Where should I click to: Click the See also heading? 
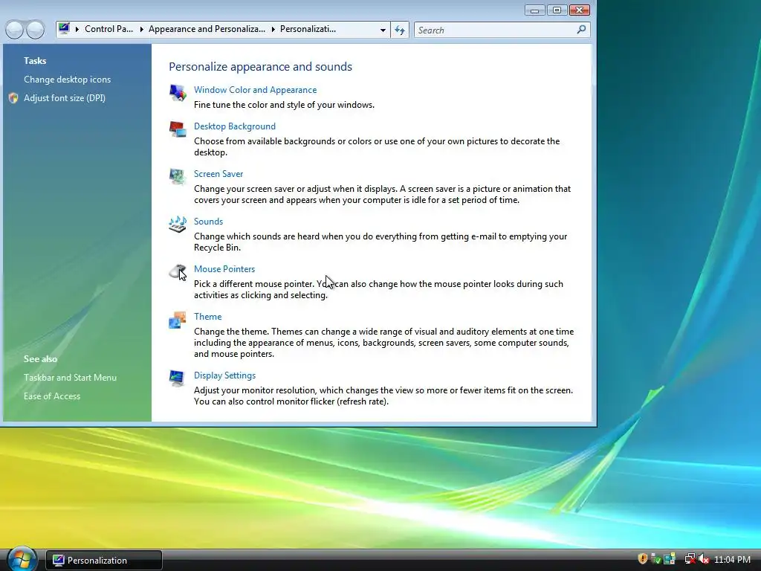(40, 359)
